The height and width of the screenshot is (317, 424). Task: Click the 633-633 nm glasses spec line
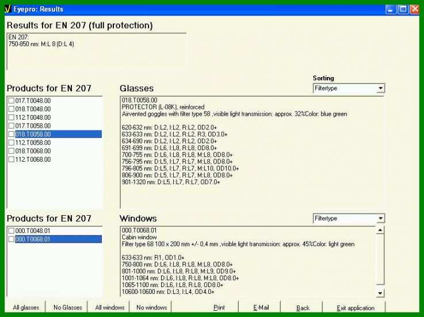[x=174, y=135]
